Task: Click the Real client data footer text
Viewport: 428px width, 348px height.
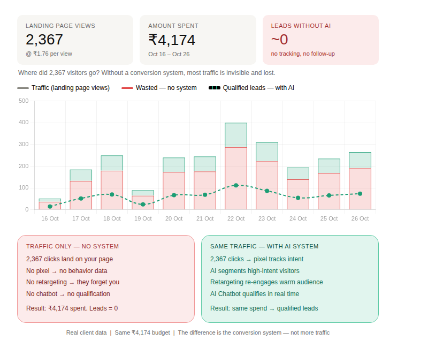Action: [x=87, y=332]
